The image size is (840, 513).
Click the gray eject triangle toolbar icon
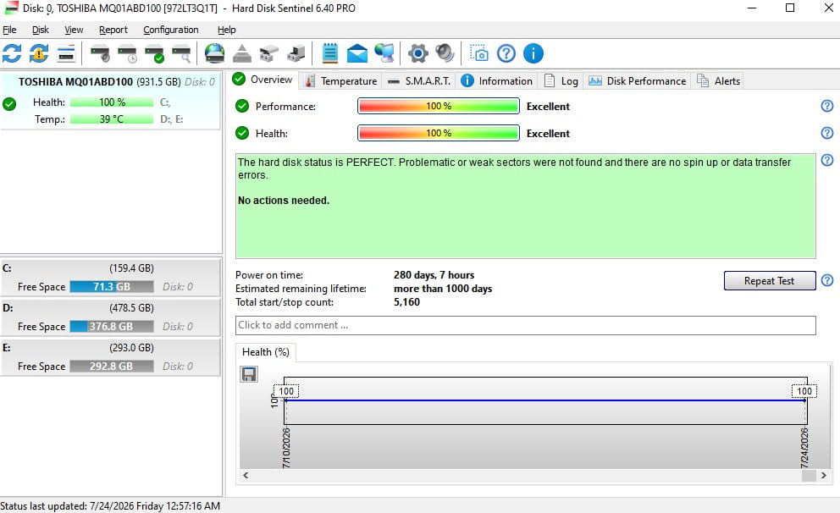(241, 53)
